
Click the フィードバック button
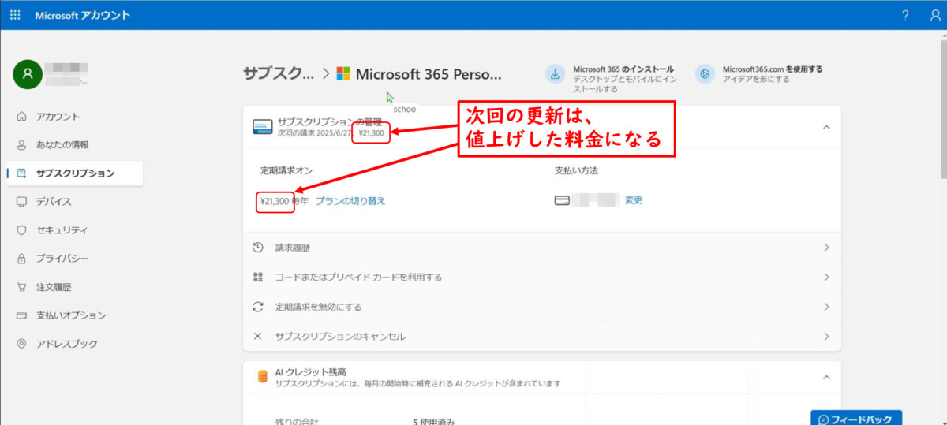tap(856, 418)
